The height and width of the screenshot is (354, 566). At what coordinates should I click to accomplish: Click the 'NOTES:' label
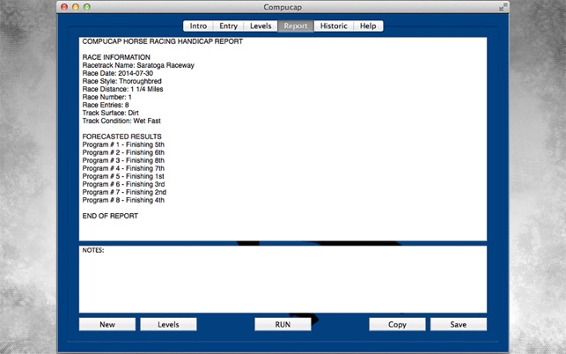(93, 250)
